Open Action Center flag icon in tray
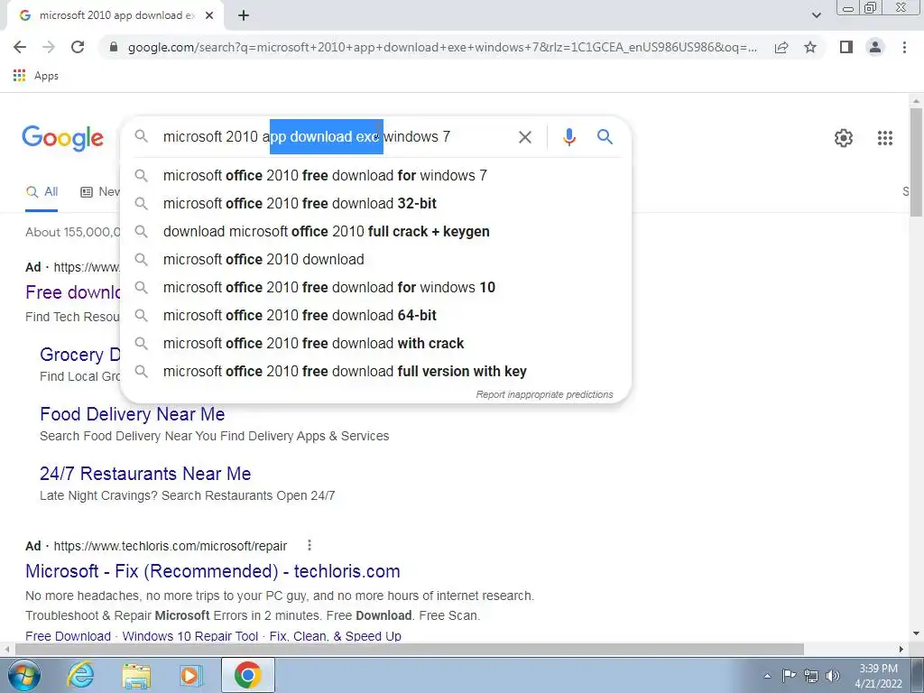The height and width of the screenshot is (693, 924). pos(789,676)
